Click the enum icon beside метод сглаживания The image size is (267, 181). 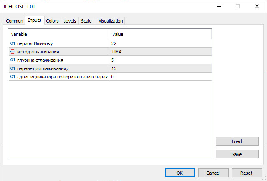(12, 52)
